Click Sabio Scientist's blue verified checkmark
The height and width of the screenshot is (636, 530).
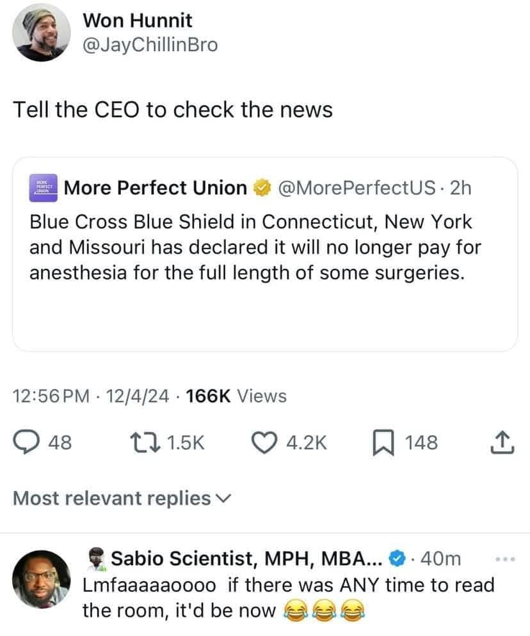pyautogui.click(x=397, y=559)
